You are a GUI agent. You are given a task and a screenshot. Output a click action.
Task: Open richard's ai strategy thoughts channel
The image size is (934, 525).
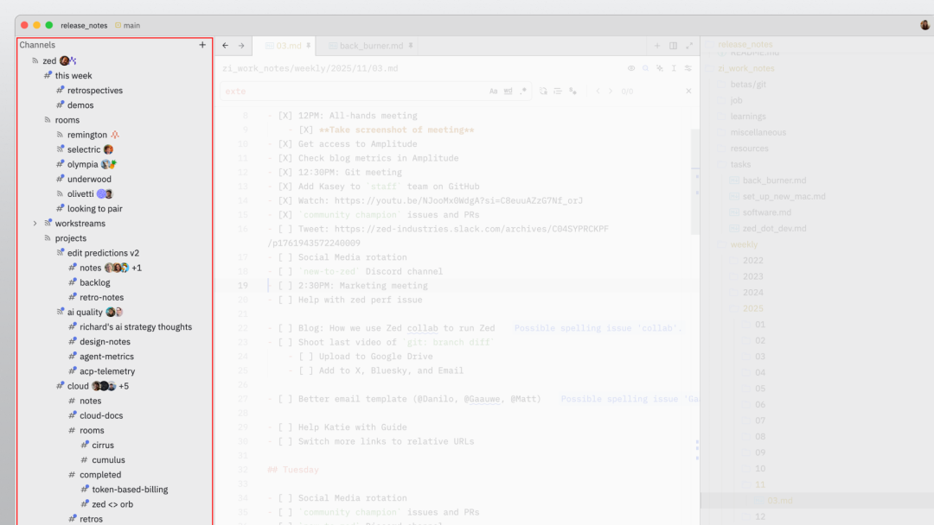[x=136, y=327]
